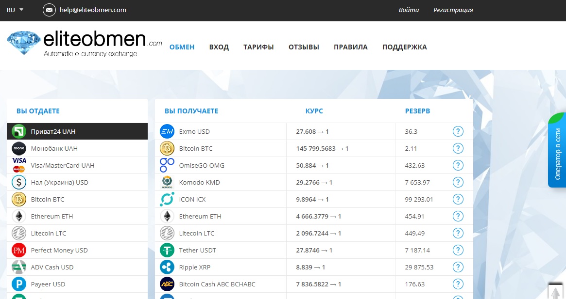Image resolution: width=566 pixels, height=299 pixels.
Task: Open help icon for Tether USDT reserve
Action: coord(458,250)
